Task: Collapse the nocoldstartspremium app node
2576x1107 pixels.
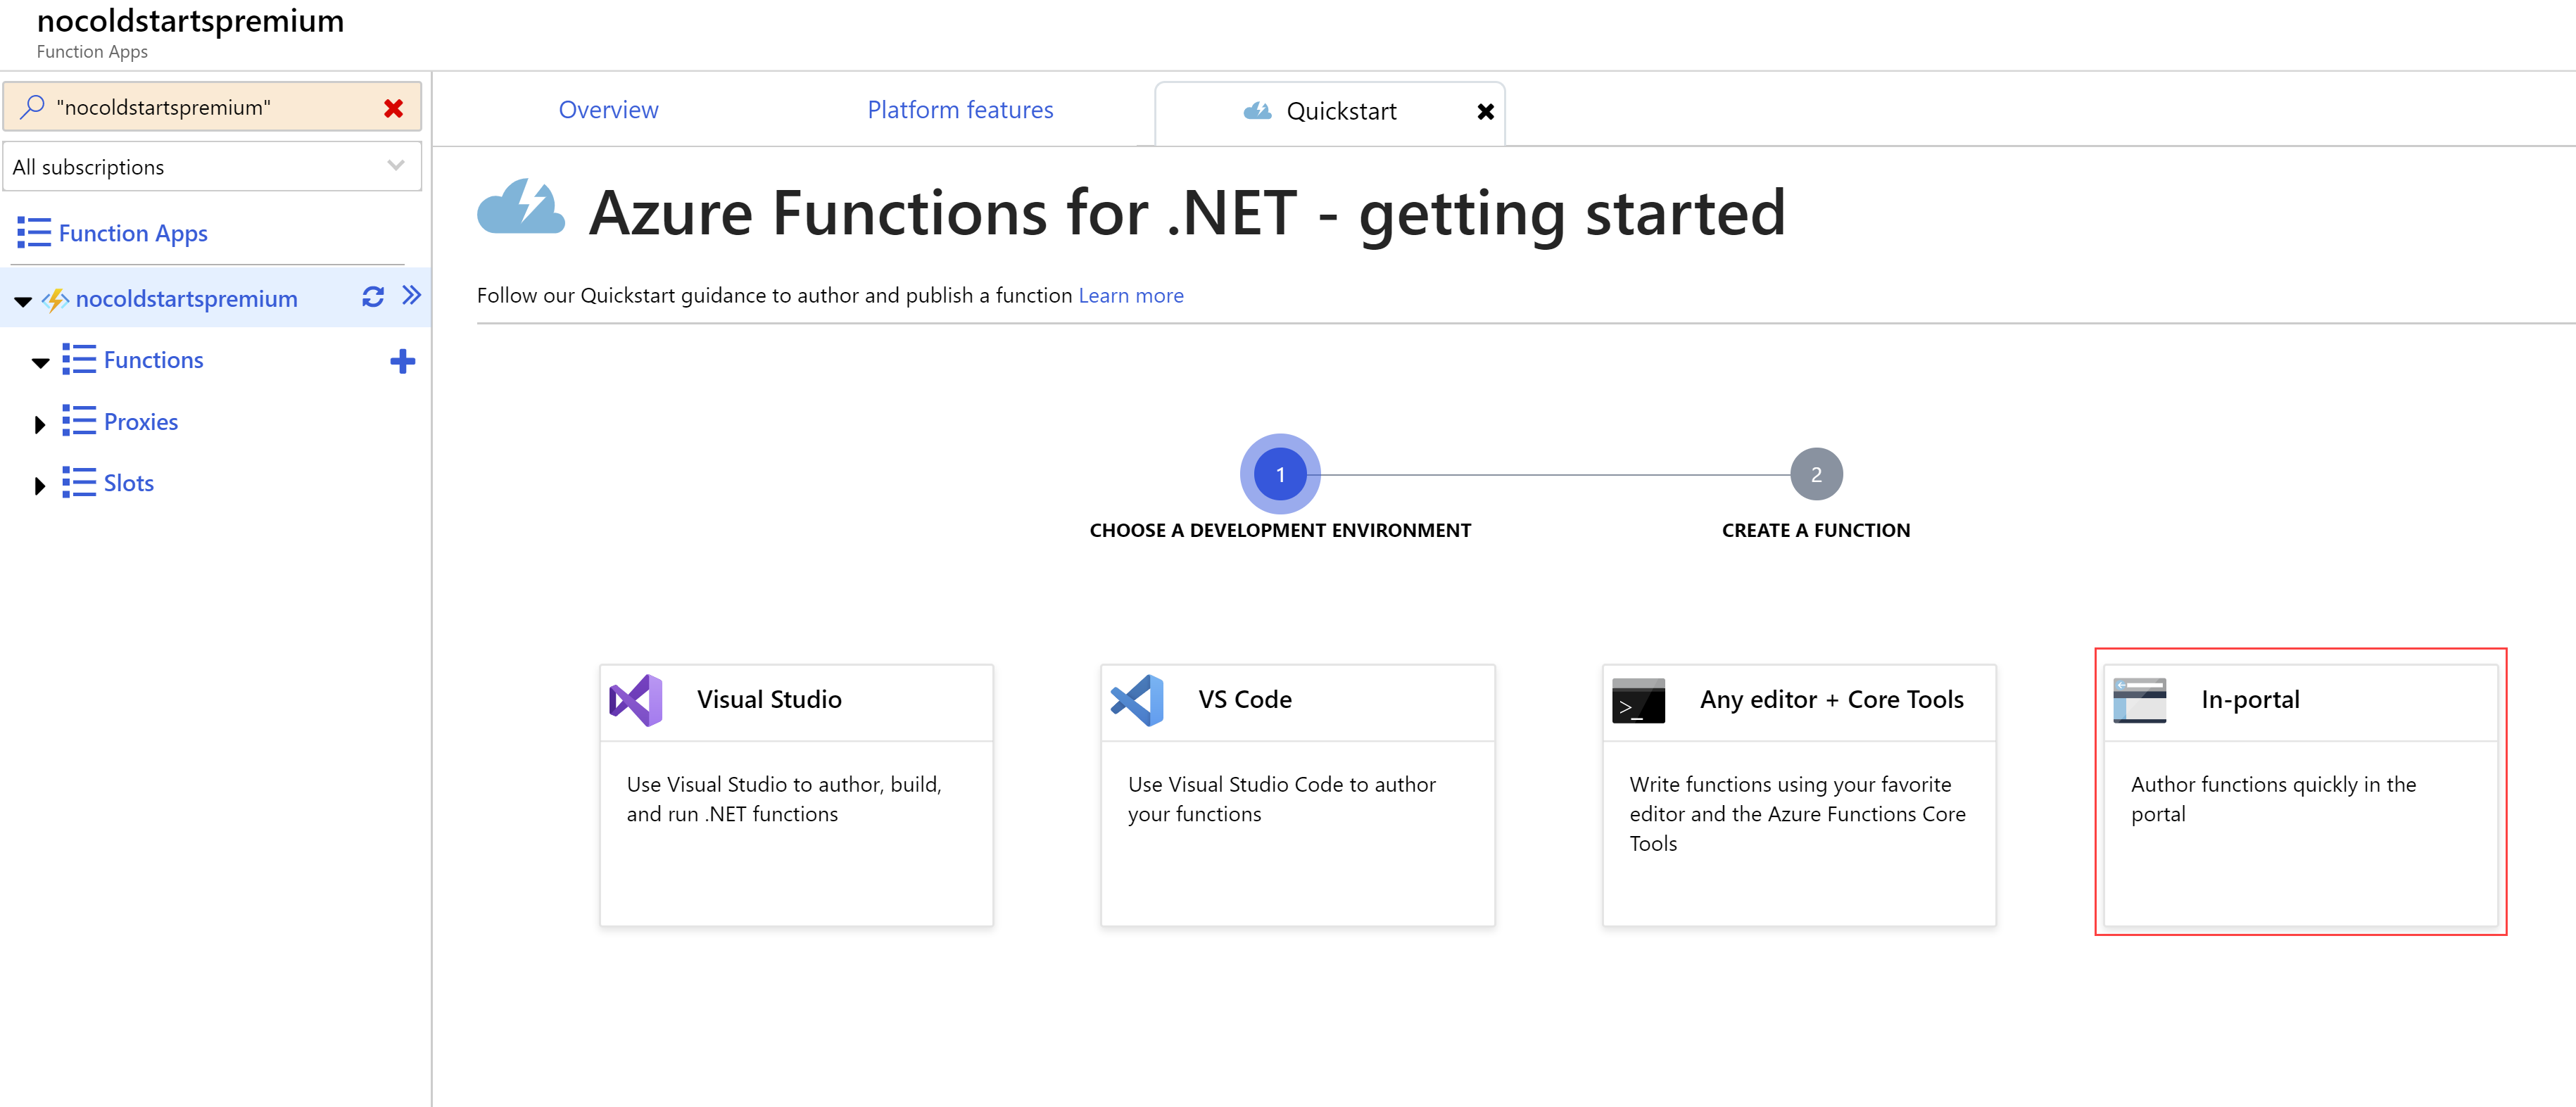Action: [x=23, y=300]
